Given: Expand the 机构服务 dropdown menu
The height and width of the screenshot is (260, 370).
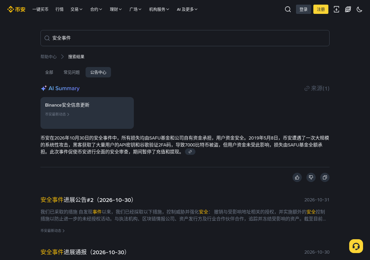Looking at the screenshot, I should coord(159,9).
